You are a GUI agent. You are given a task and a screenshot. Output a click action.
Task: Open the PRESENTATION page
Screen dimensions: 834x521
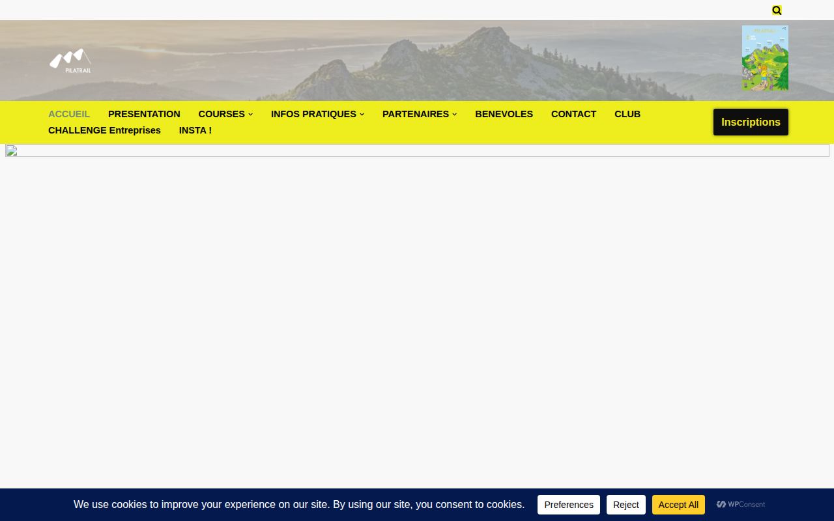tap(144, 114)
